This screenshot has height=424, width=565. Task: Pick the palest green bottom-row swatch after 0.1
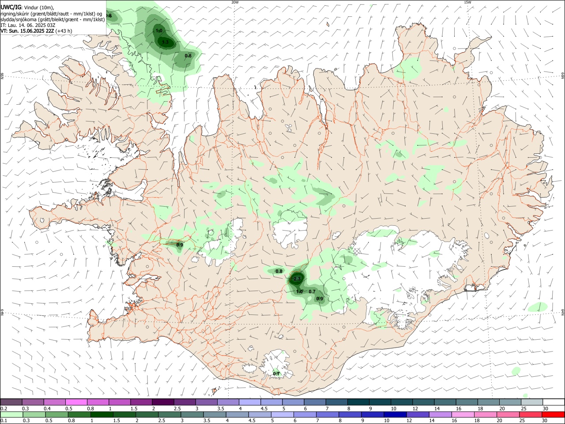click(x=11, y=414)
